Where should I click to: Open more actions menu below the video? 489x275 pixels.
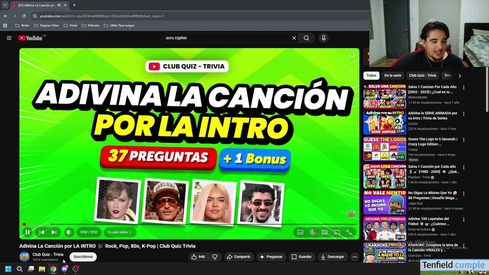355,257
